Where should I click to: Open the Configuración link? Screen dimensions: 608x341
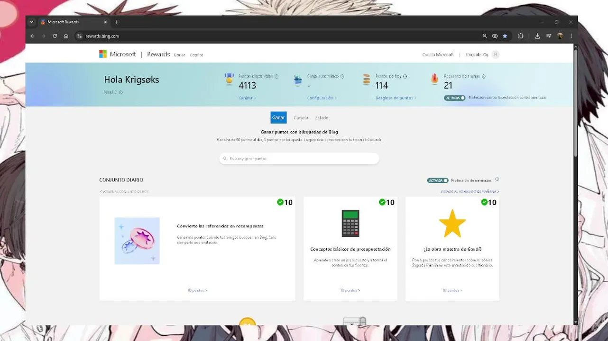(322, 98)
